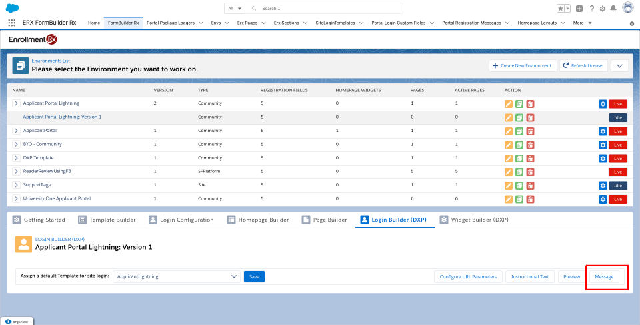
Task: Click the global actions plus icon
Action: point(579,9)
